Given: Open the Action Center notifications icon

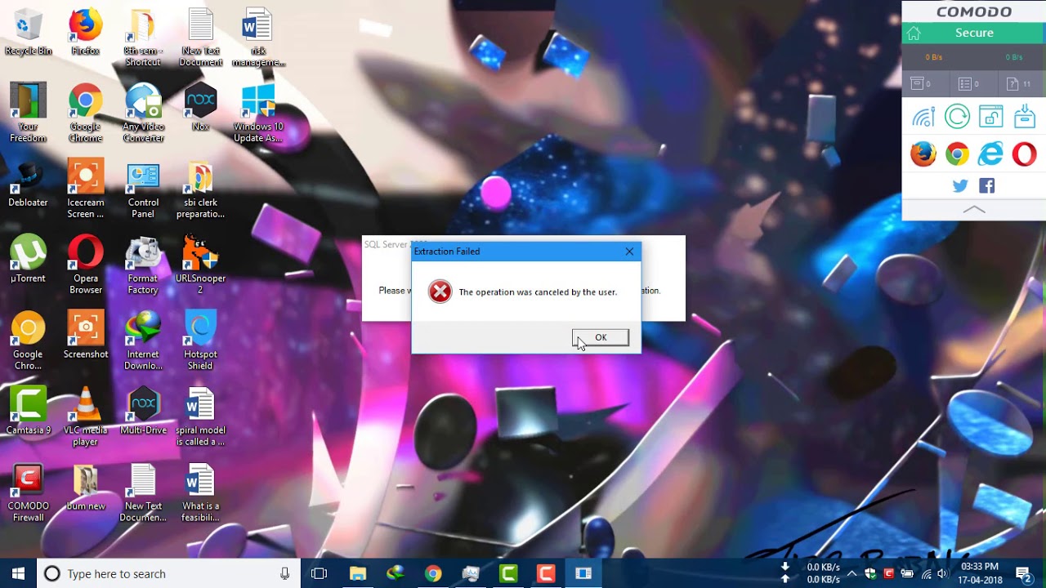Looking at the screenshot, I should pyautogui.click(x=1022, y=573).
